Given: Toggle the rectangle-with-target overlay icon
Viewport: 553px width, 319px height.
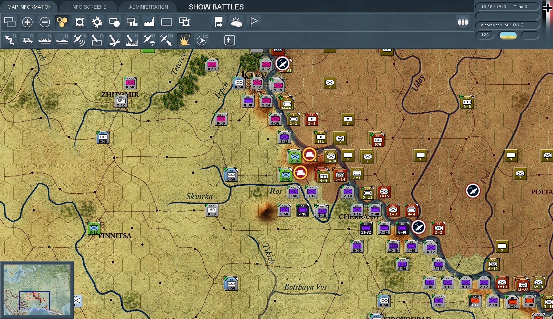Looking at the screenshot, I should coord(184,22).
